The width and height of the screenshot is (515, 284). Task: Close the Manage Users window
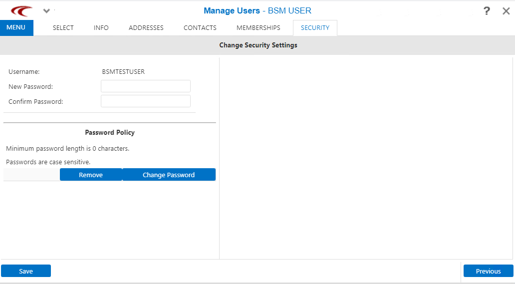[506, 11]
